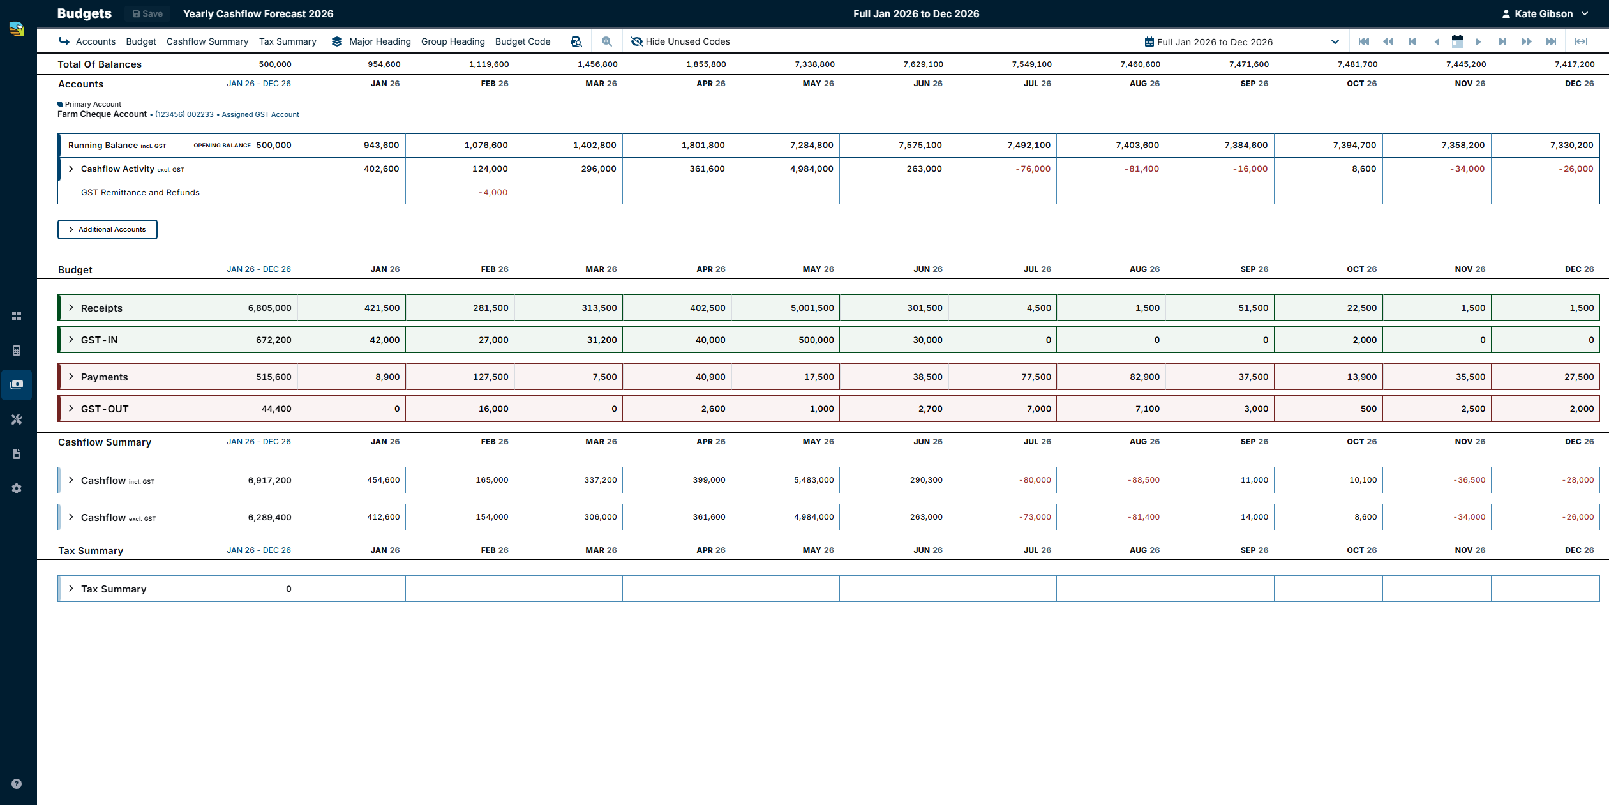
Task: Click Total Of Balances May 26 value 7,338,800
Action: point(814,64)
